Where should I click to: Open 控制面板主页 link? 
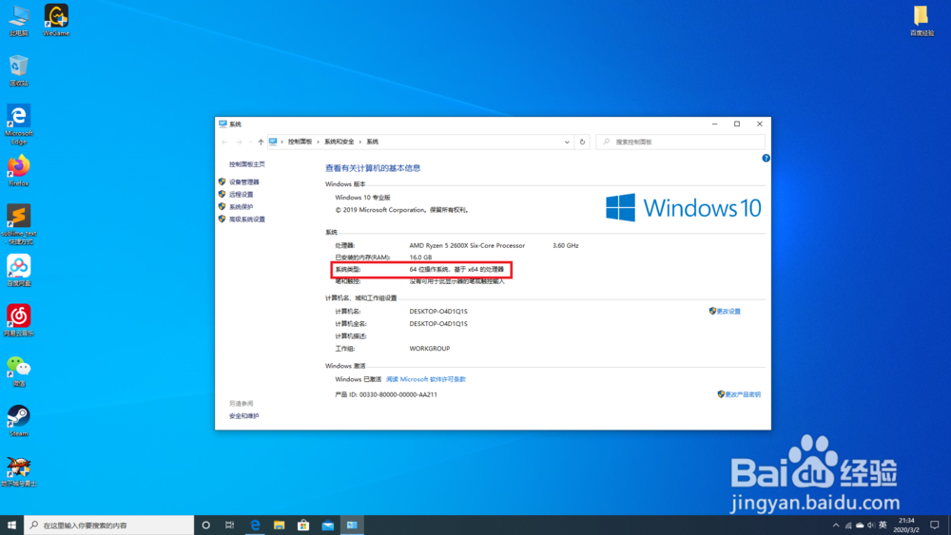247,164
